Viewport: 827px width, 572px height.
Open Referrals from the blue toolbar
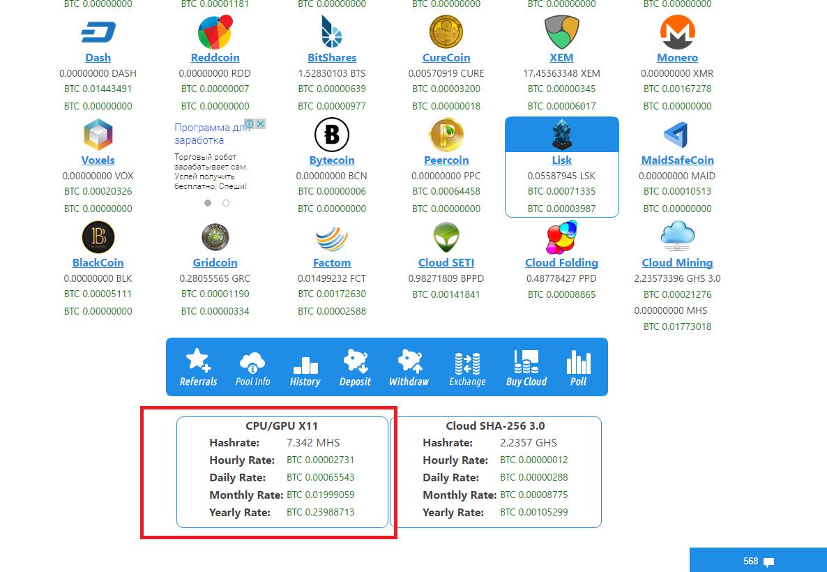(x=198, y=367)
